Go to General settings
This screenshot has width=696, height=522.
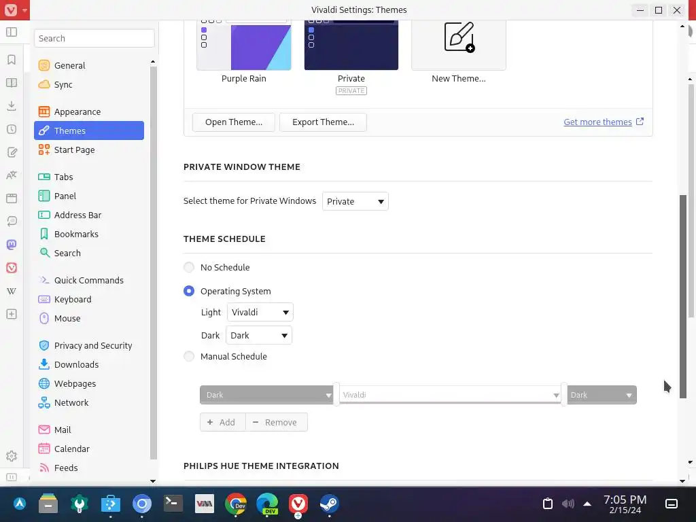(x=89, y=65)
